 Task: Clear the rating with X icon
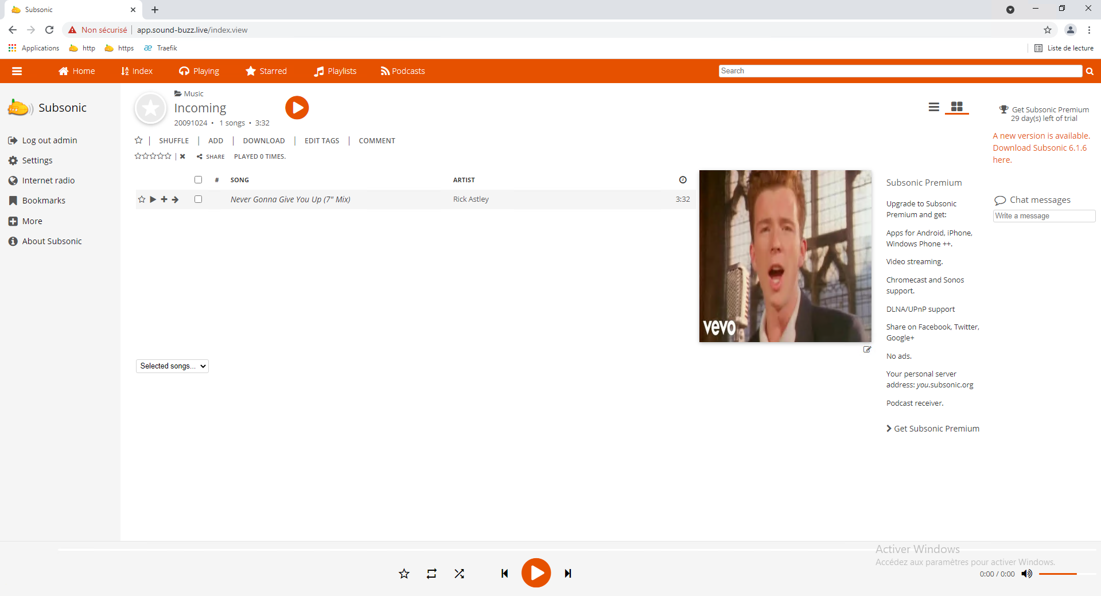pyautogui.click(x=182, y=156)
